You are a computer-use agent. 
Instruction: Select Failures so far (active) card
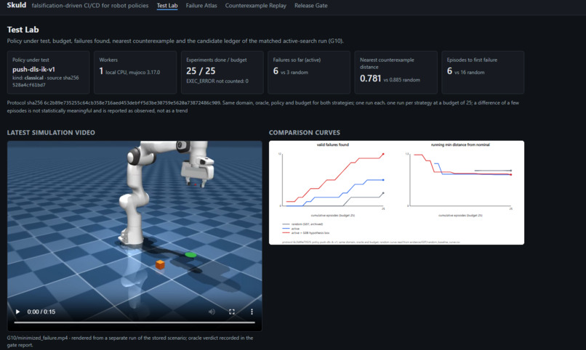(309, 73)
